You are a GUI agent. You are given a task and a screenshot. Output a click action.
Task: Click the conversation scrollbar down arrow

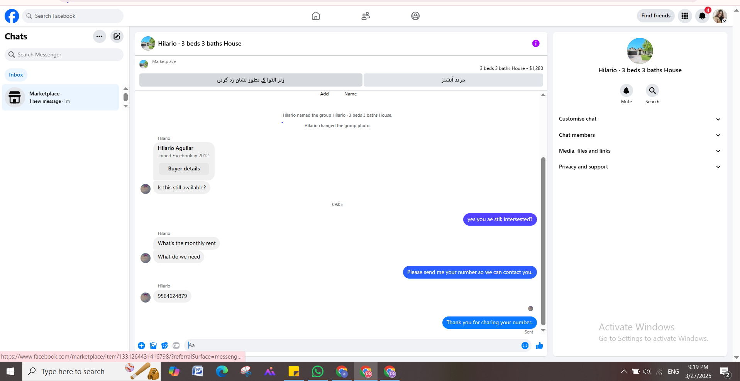(543, 330)
